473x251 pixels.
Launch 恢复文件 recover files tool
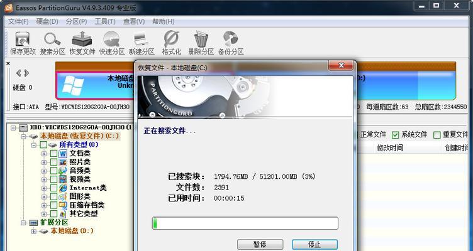[x=82, y=43]
